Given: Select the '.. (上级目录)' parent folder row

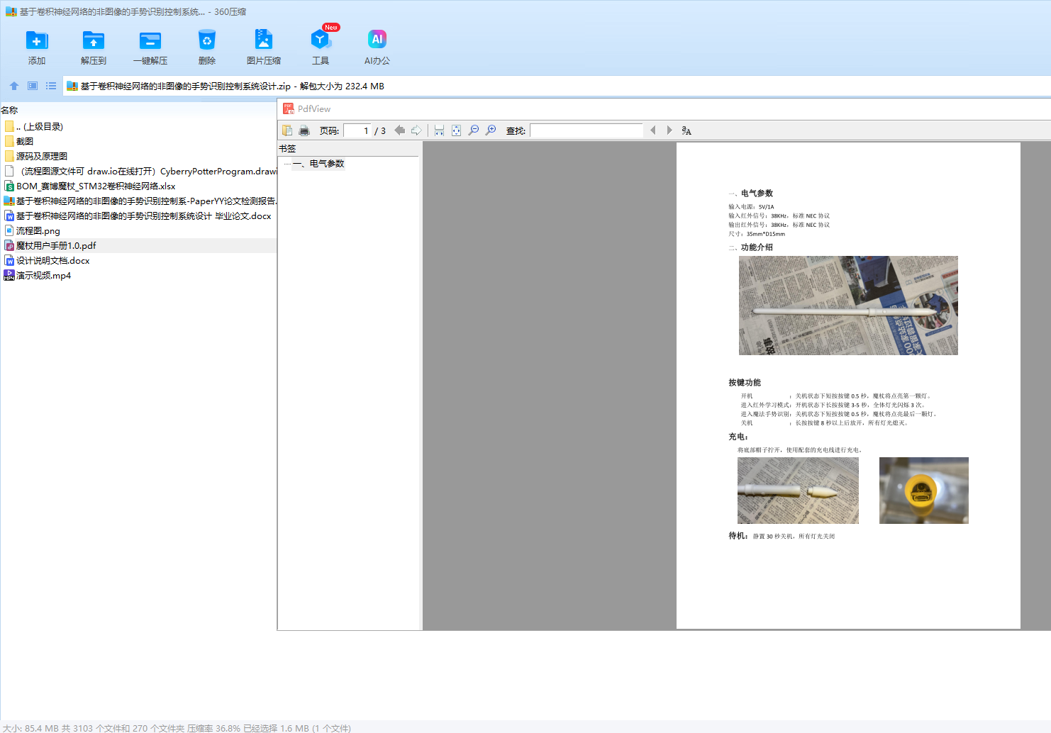Looking at the screenshot, I should (138, 127).
